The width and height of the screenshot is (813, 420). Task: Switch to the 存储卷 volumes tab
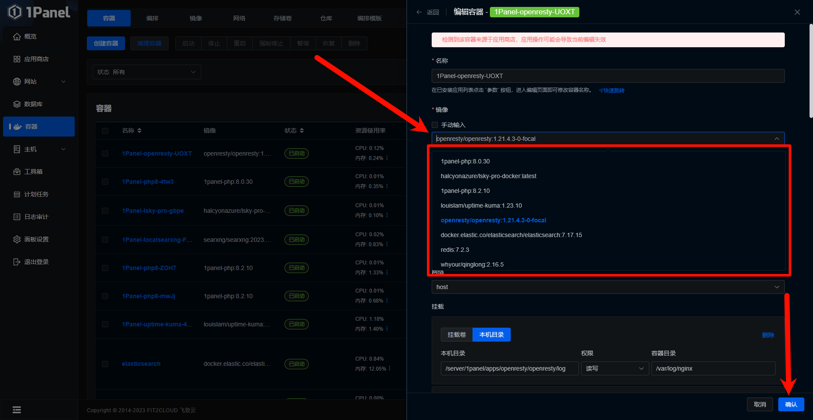point(283,18)
